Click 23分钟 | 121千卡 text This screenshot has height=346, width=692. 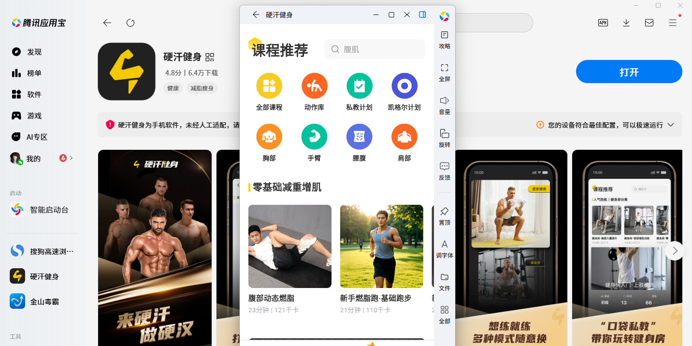pos(274,310)
